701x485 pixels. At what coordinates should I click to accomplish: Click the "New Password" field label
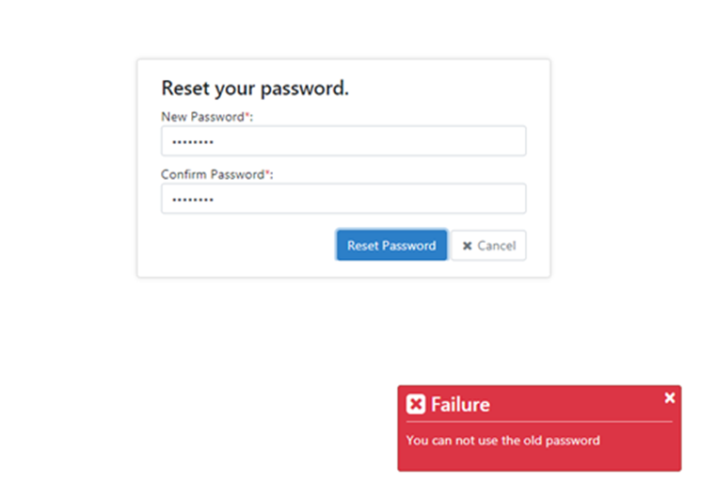coord(202,117)
